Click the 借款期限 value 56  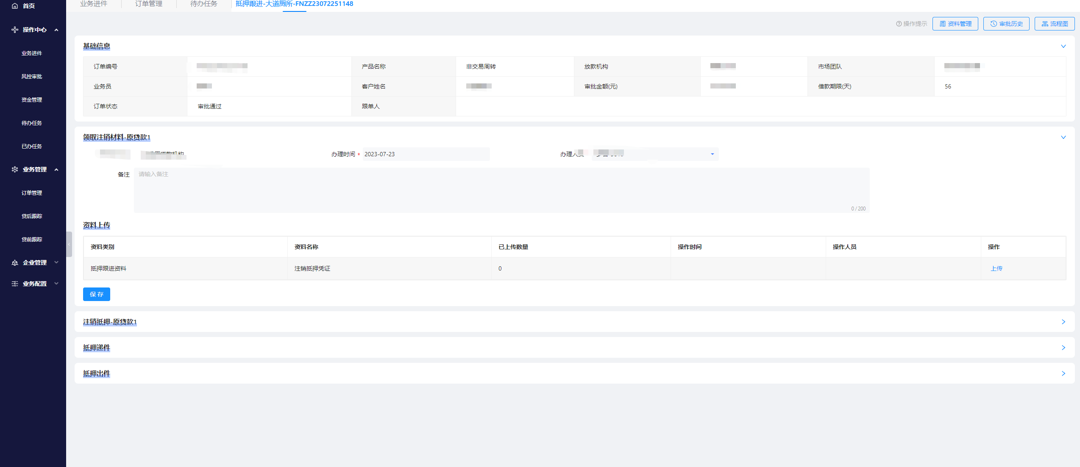coord(948,86)
